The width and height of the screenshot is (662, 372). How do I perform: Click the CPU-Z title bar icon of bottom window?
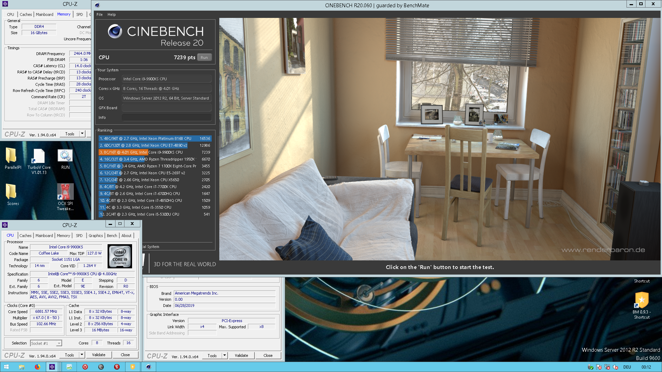coord(5,225)
